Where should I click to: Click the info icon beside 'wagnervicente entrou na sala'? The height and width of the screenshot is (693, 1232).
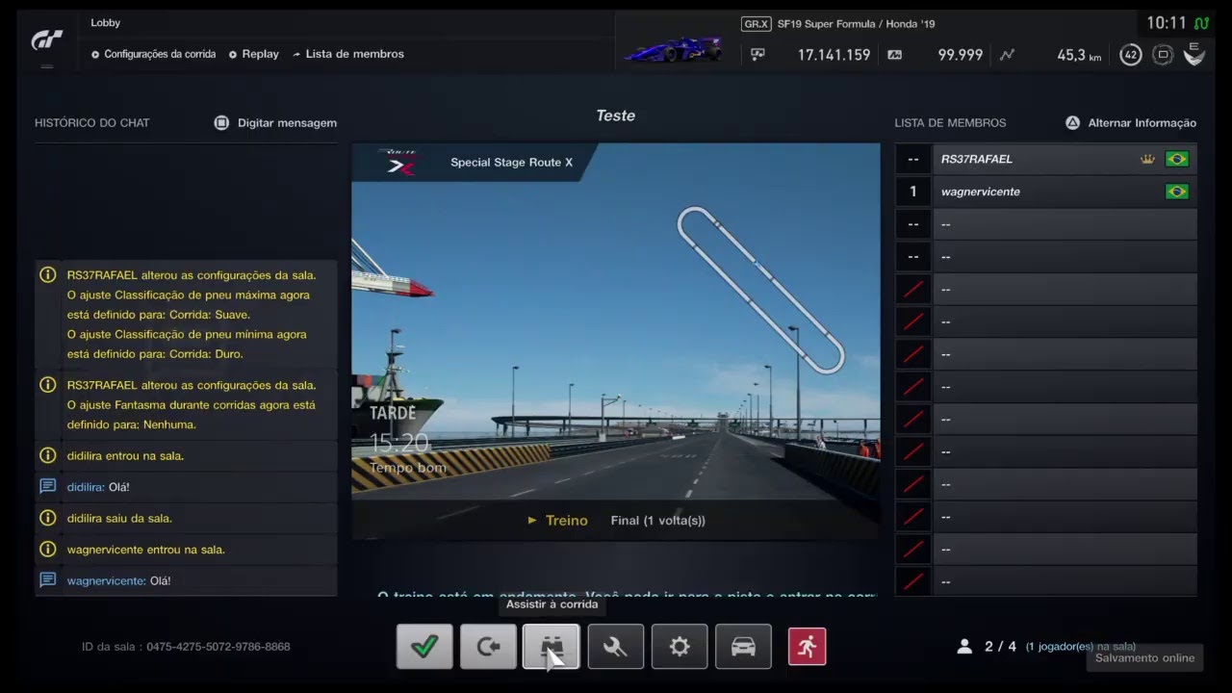point(47,550)
